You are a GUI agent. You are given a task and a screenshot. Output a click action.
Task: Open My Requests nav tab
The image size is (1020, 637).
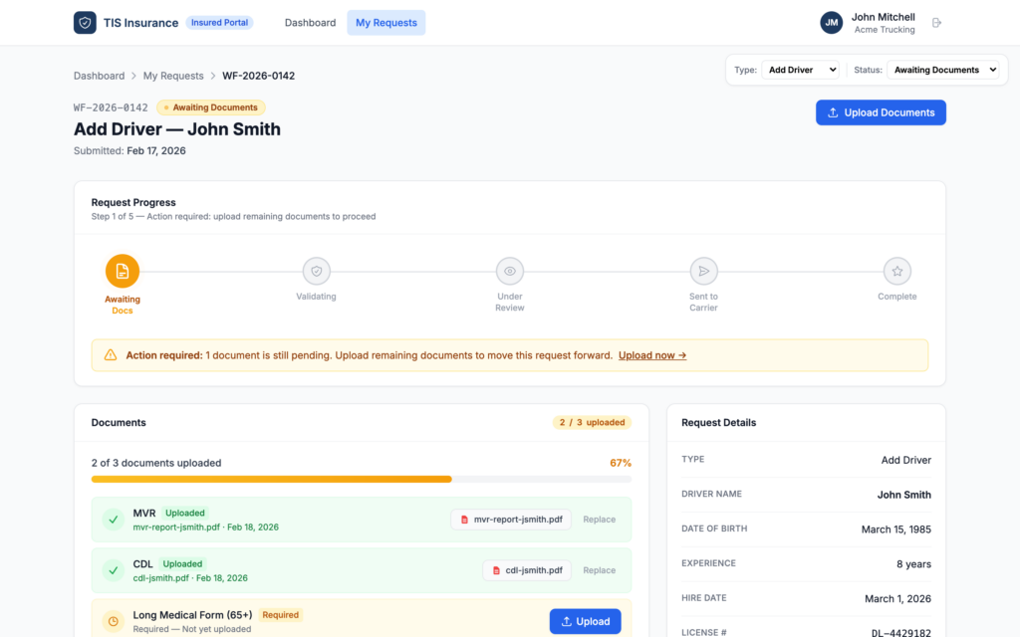pos(386,23)
